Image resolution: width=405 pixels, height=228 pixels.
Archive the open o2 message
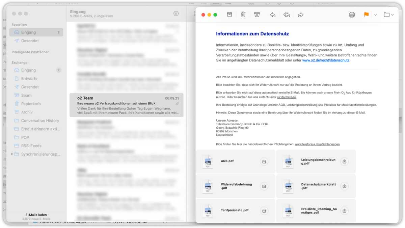tap(230, 15)
